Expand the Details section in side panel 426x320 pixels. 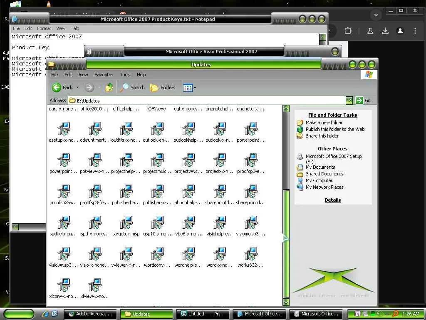click(x=332, y=200)
